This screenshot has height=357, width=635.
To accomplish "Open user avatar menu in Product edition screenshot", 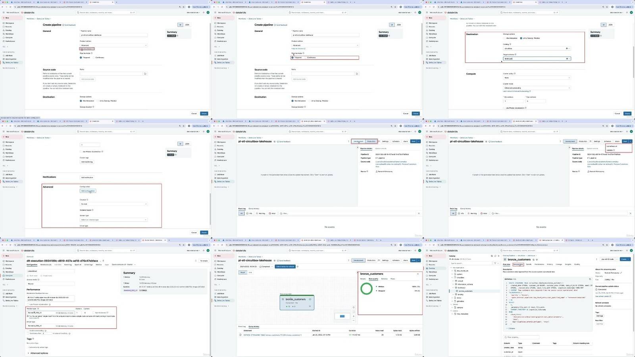I will (x=208, y=12).
